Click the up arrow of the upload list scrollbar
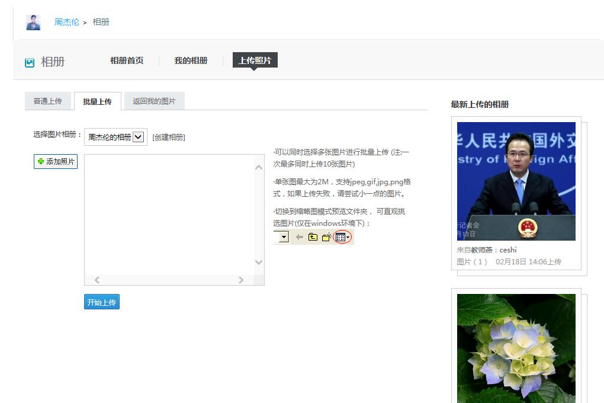The width and height of the screenshot is (604, 403). coord(259,167)
